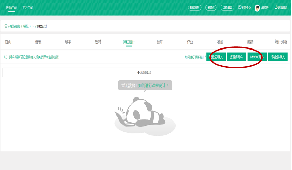Click the 添加模块 bar
The width and height of the screenshot is (292, 170).
[144, 72]
